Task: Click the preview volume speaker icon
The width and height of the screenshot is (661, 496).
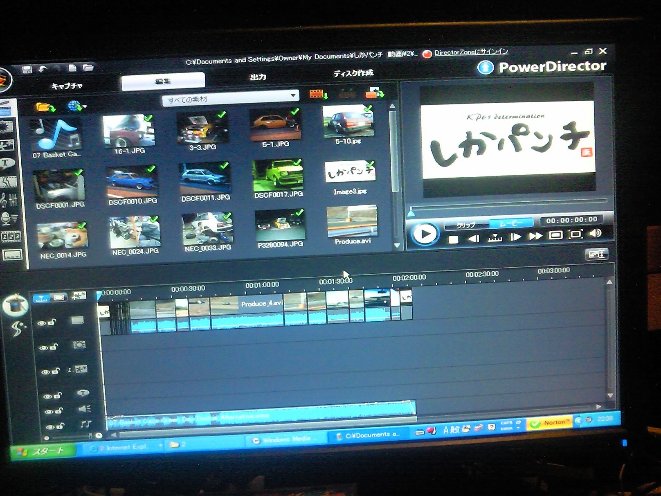Action: (595, 233)
